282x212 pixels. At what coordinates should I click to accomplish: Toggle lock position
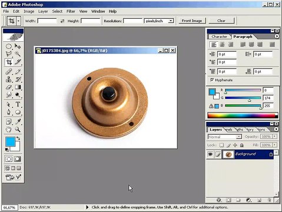coord(235,145)
